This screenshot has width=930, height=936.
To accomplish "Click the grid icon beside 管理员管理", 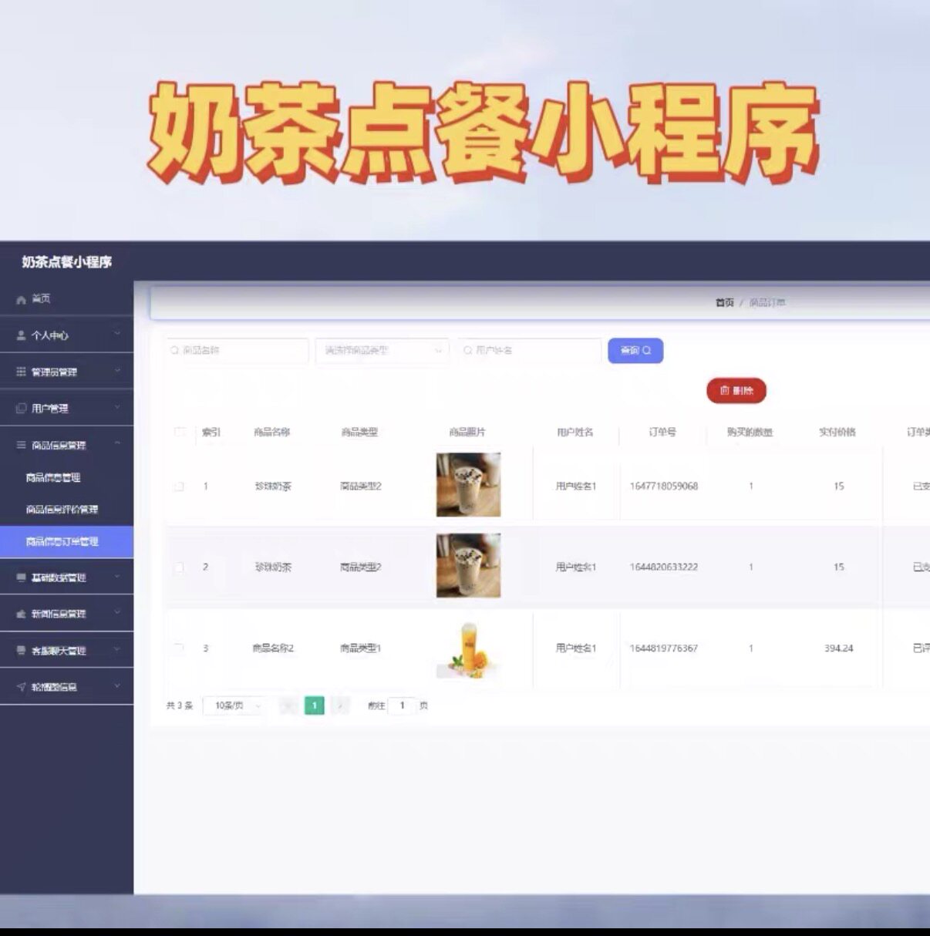I will (x=22, y=372).
